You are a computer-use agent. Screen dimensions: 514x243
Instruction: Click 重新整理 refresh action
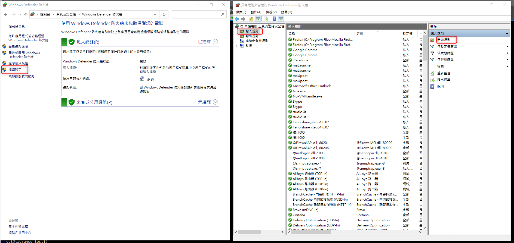click(444, 73)
